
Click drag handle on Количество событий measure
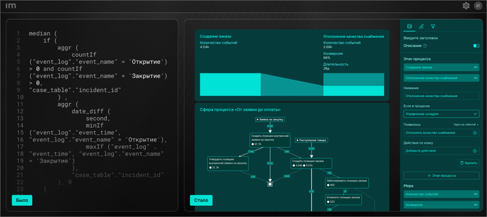click(x=476, y=194)
